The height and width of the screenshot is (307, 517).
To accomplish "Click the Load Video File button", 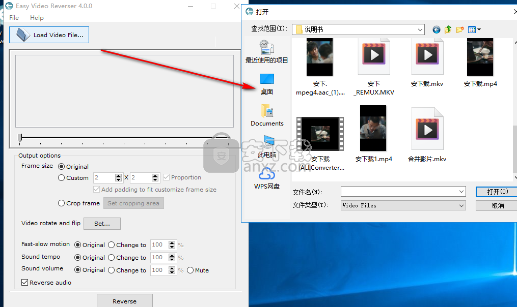I will (x=49, y=35).
